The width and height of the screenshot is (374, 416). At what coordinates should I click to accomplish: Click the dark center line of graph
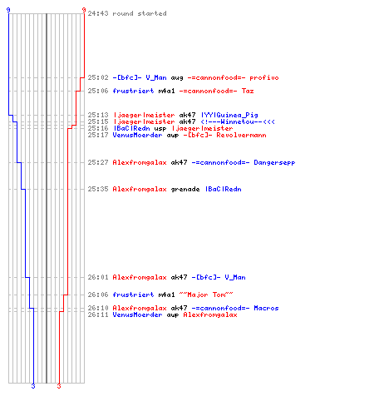point(47,198)
